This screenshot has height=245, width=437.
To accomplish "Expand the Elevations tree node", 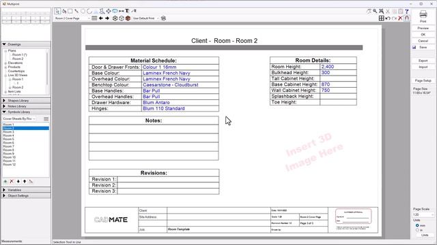I will [x=5, y=63].
